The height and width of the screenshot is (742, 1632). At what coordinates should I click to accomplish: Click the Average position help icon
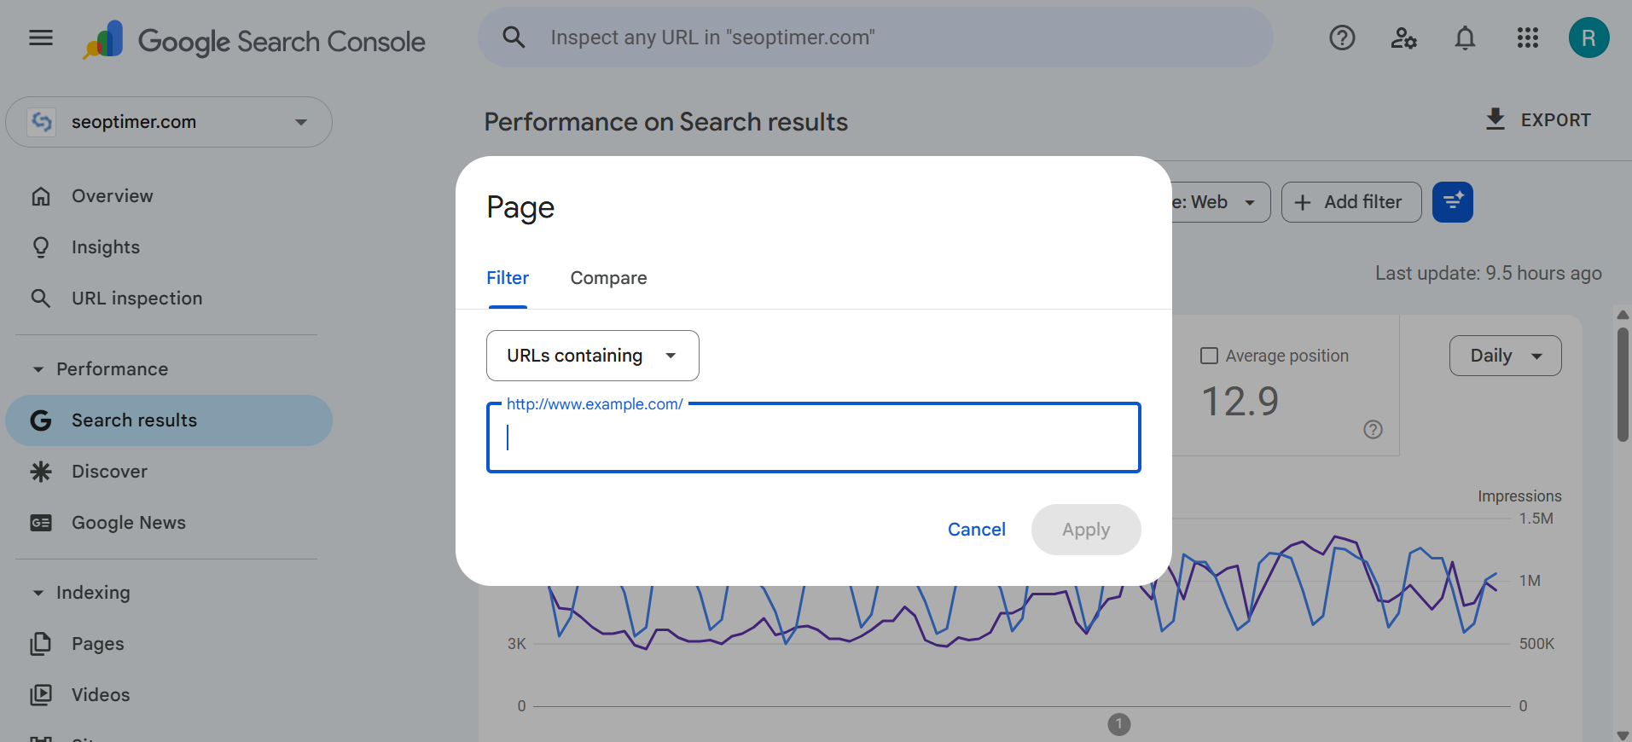[1373, 430]
